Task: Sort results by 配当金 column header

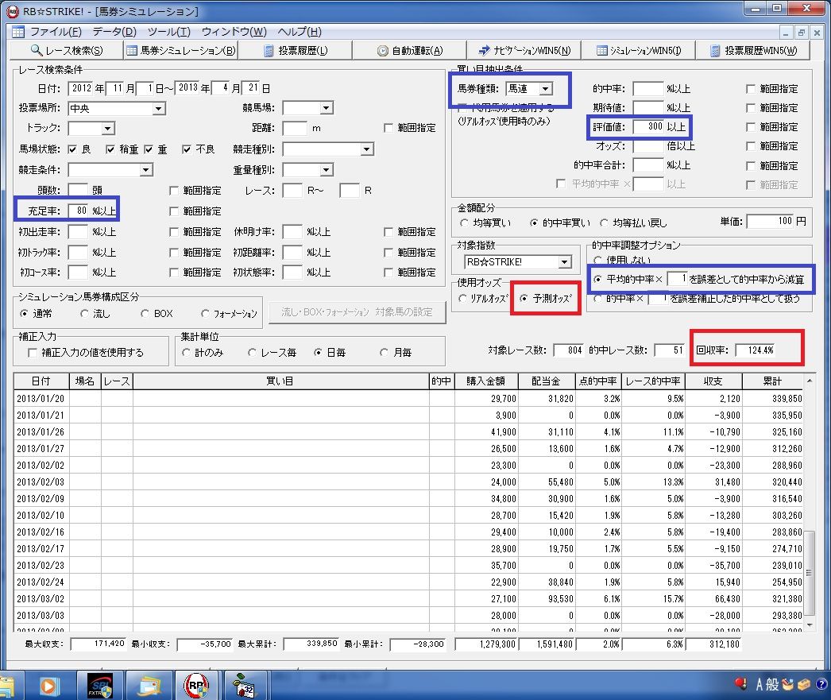Action: click(x=547, y=381)
